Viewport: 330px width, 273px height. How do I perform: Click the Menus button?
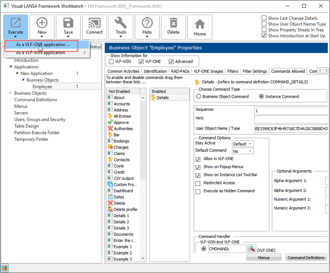264,258
